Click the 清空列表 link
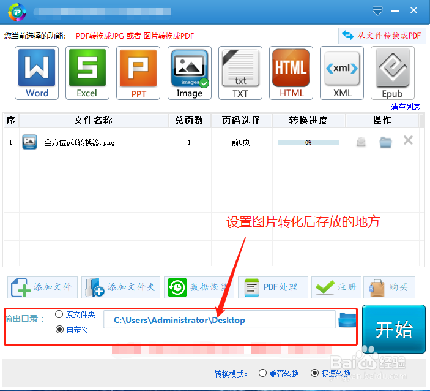 [406, 107]
